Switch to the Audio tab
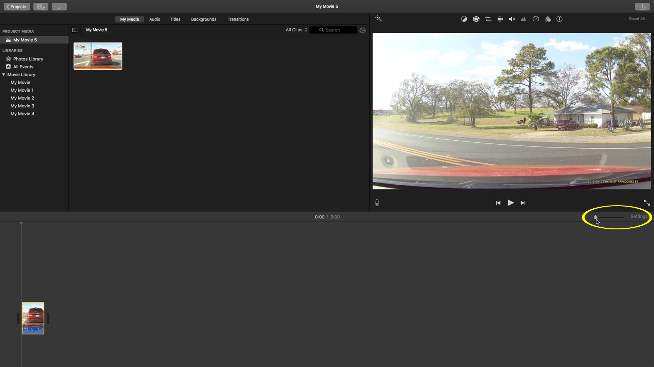Image resolution: width=654 pixels, height=367 pixels. (154, 19)
